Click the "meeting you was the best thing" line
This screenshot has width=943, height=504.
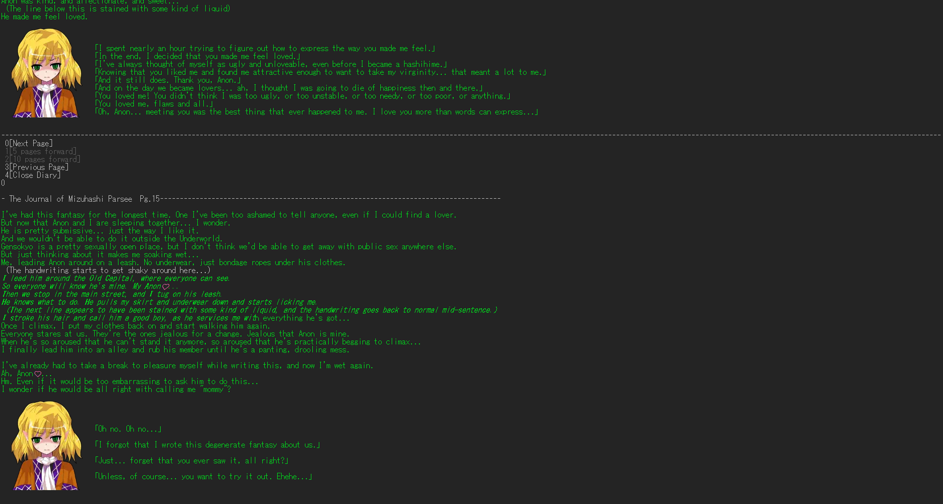coord(317,112)
